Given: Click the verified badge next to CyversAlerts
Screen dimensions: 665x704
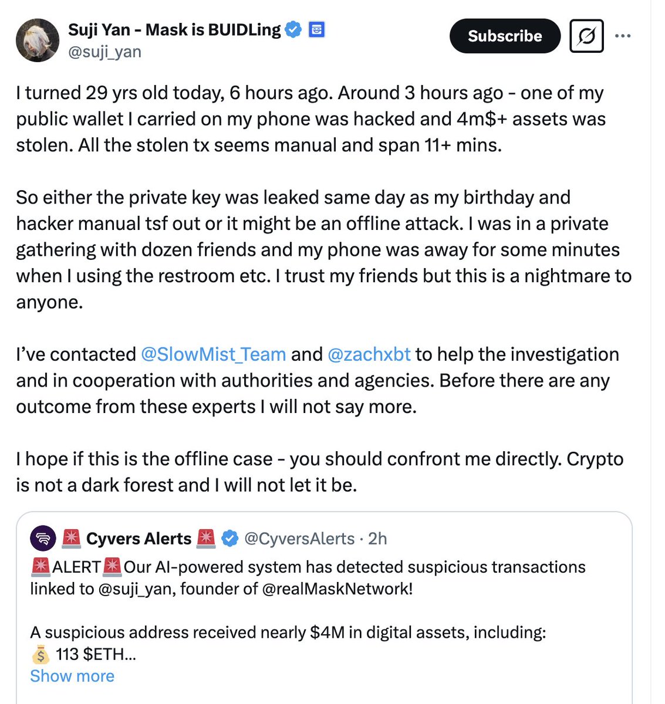Looking at the screenshot, I should point(229,538).
